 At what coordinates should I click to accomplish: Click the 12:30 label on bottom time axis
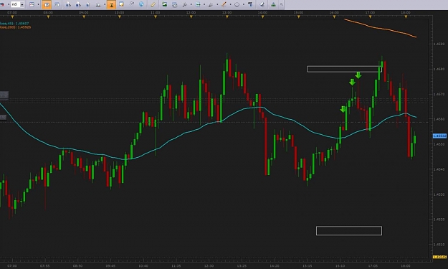209,266
